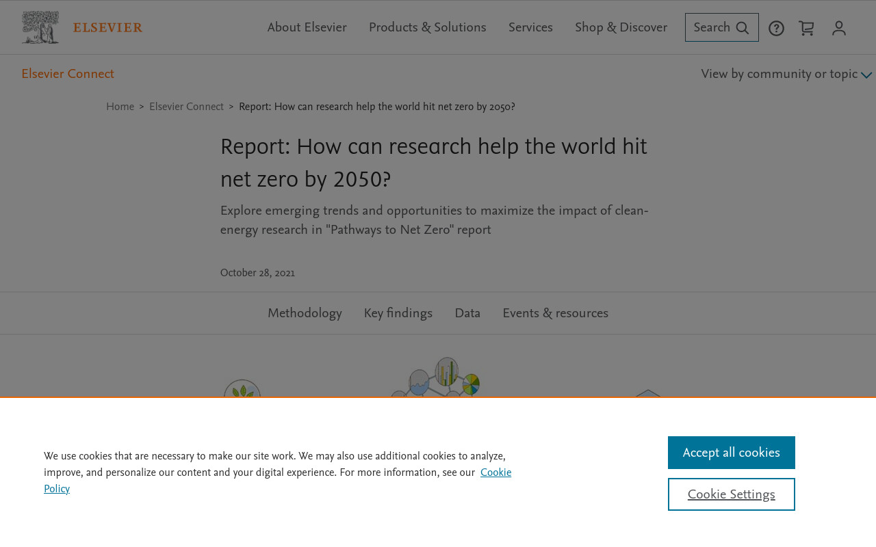Jump to Data section
This screenshot has width=876, height=547.
[x=467, y=313]
